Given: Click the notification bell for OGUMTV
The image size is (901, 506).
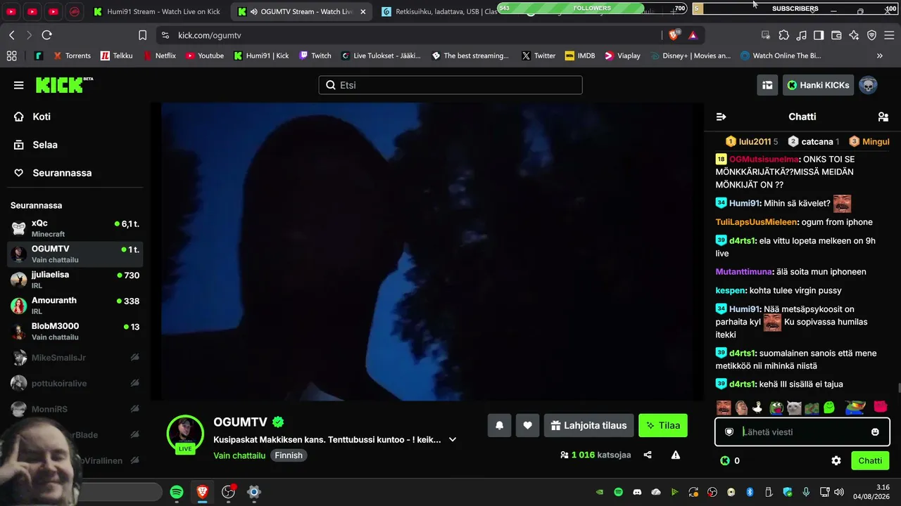Looking at the screenshot, I should [499, 425].
